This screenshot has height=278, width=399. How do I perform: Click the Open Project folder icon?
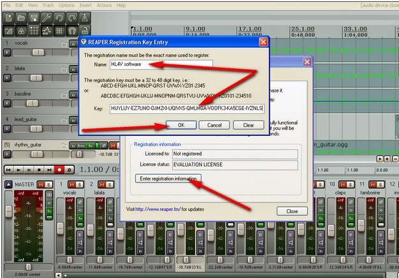pyautogui.click(x=22, y=18)
